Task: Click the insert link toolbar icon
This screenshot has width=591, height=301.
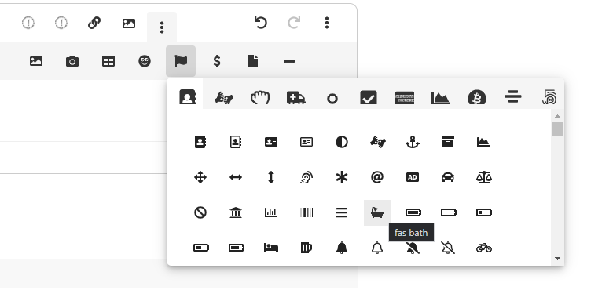Action: (x=94, y=23)
